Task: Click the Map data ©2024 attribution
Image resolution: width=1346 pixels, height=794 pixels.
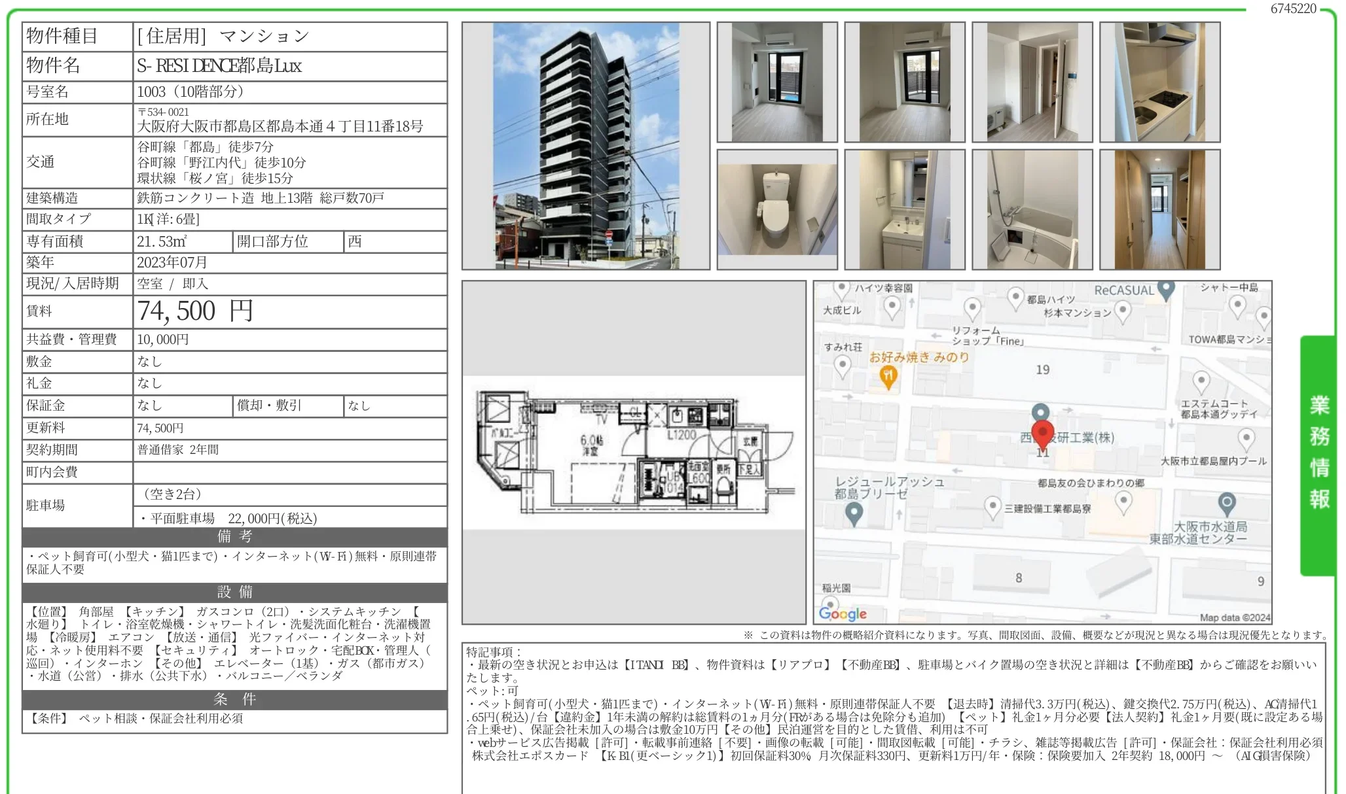Action: click(x=1235, y=617)
